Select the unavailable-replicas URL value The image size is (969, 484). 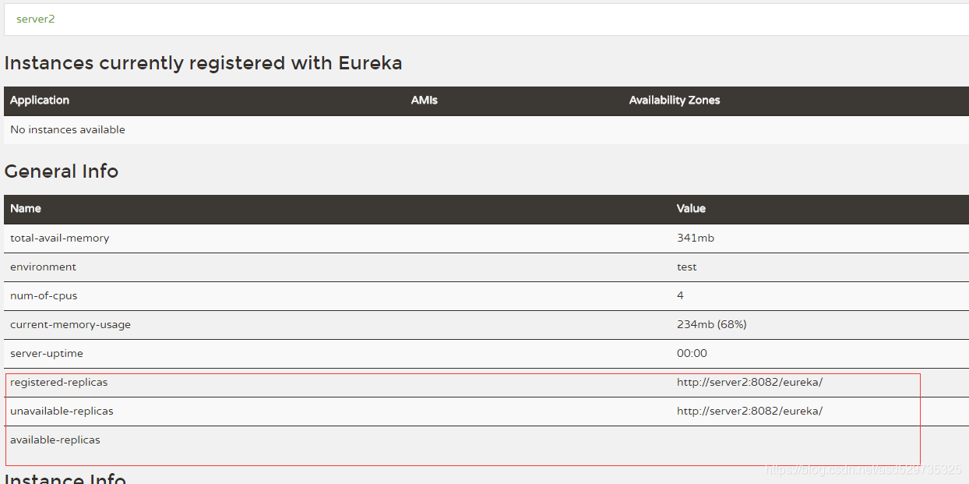[750, 412]
